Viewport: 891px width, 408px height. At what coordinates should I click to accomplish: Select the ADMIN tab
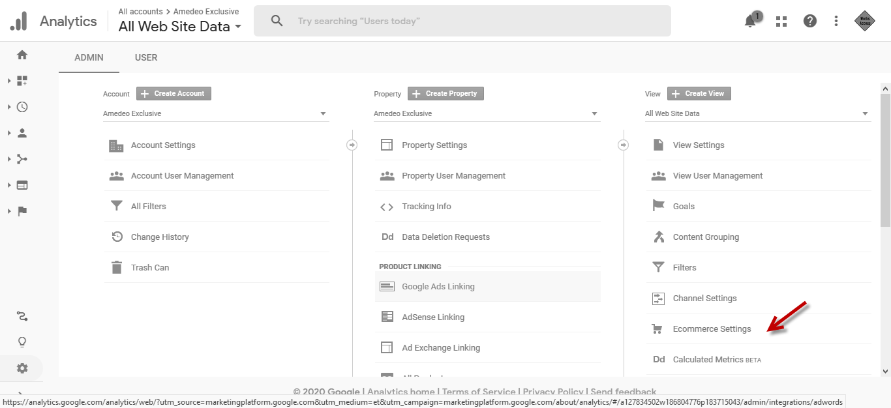tap(89, 57)
